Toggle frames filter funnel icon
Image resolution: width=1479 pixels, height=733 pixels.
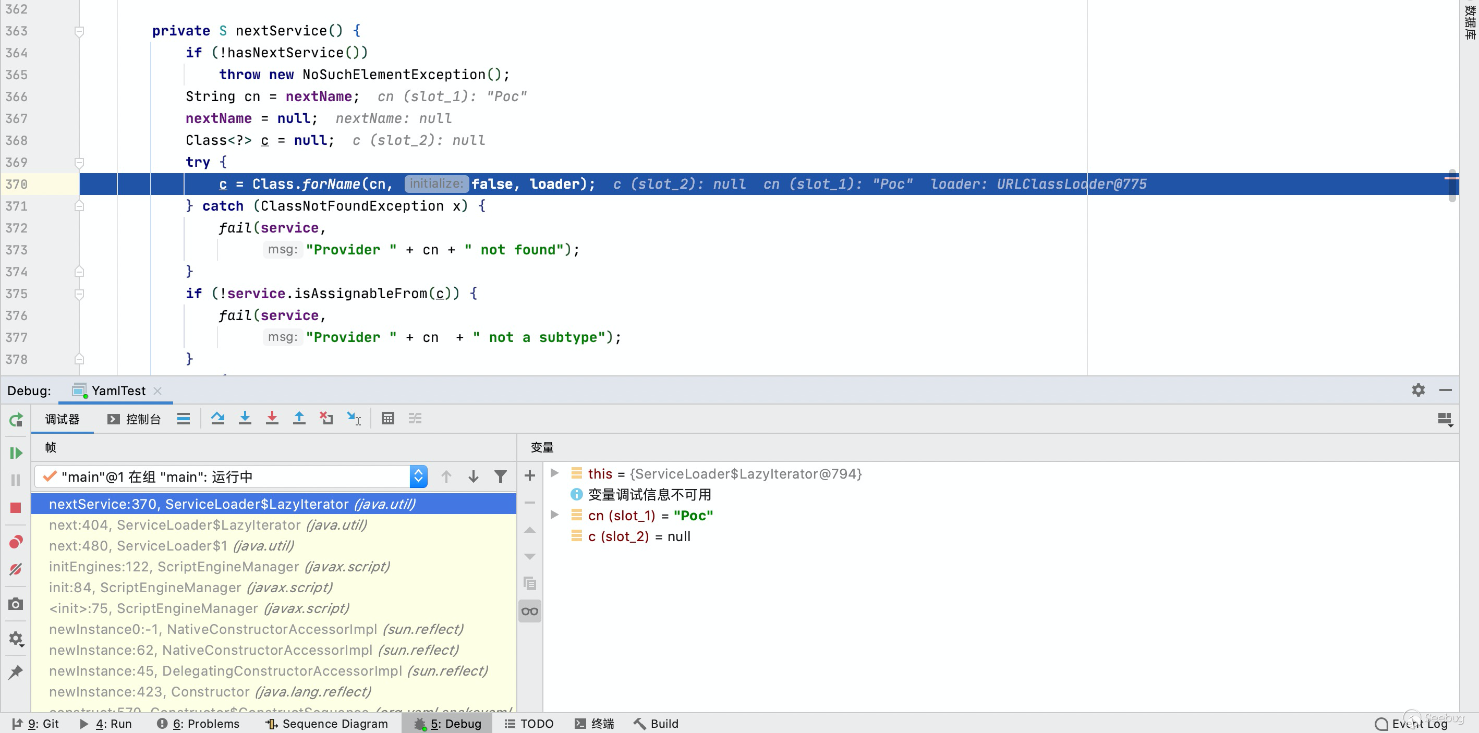(500, 477)
